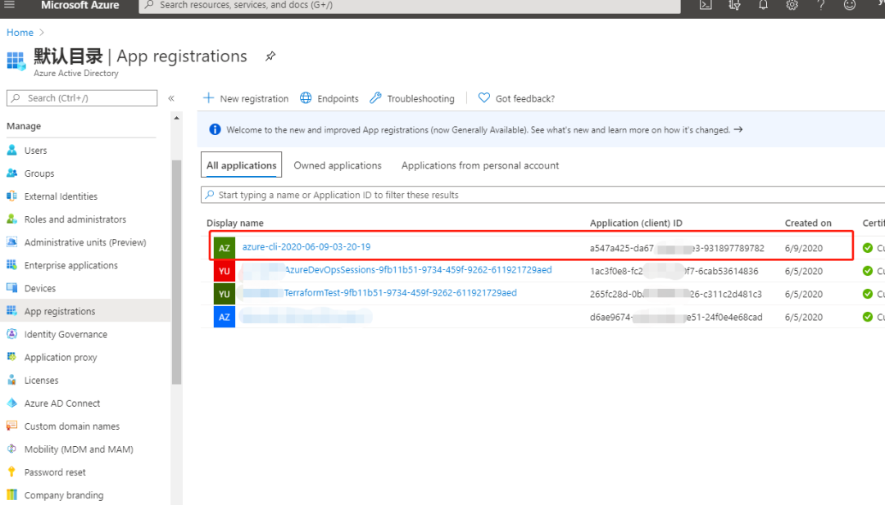Viewport: 885px width, 505px height.
Task: Click Got feedback?
Action: [x=516, y=99]
